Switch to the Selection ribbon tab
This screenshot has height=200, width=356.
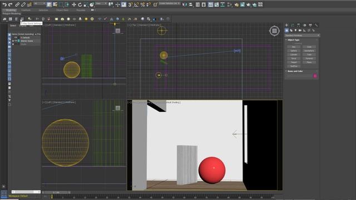pyautogui.click(x=43, y=10)
